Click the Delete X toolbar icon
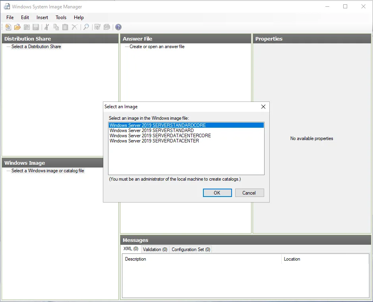The height and width of the screenshot is (302, 373). (74, 27)
